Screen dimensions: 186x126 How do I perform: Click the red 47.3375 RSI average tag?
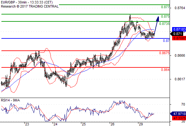pyautogui.click(x=179, y=118)
